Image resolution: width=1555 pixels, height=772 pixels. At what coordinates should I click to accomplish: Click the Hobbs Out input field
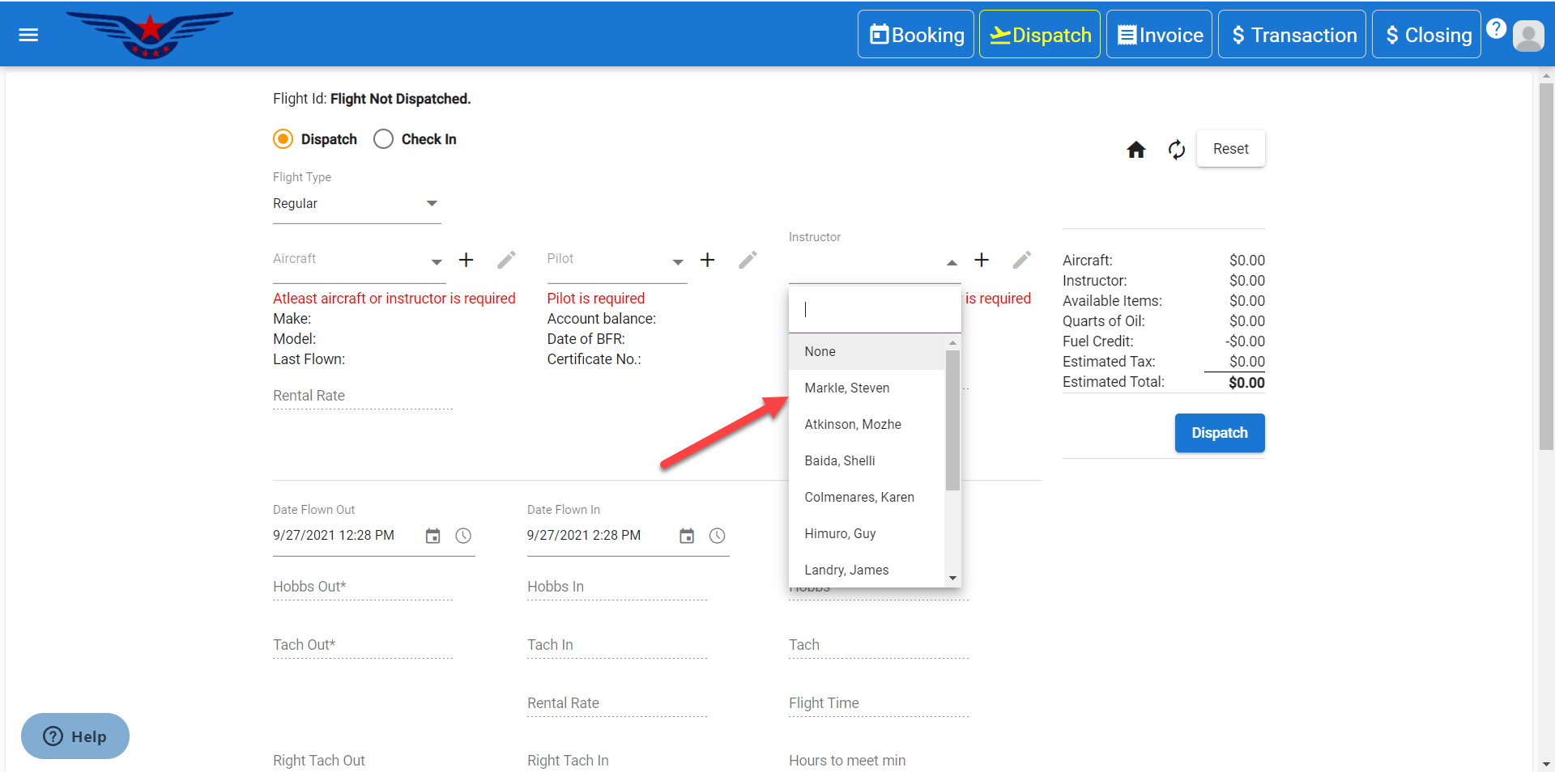(362, 587)
